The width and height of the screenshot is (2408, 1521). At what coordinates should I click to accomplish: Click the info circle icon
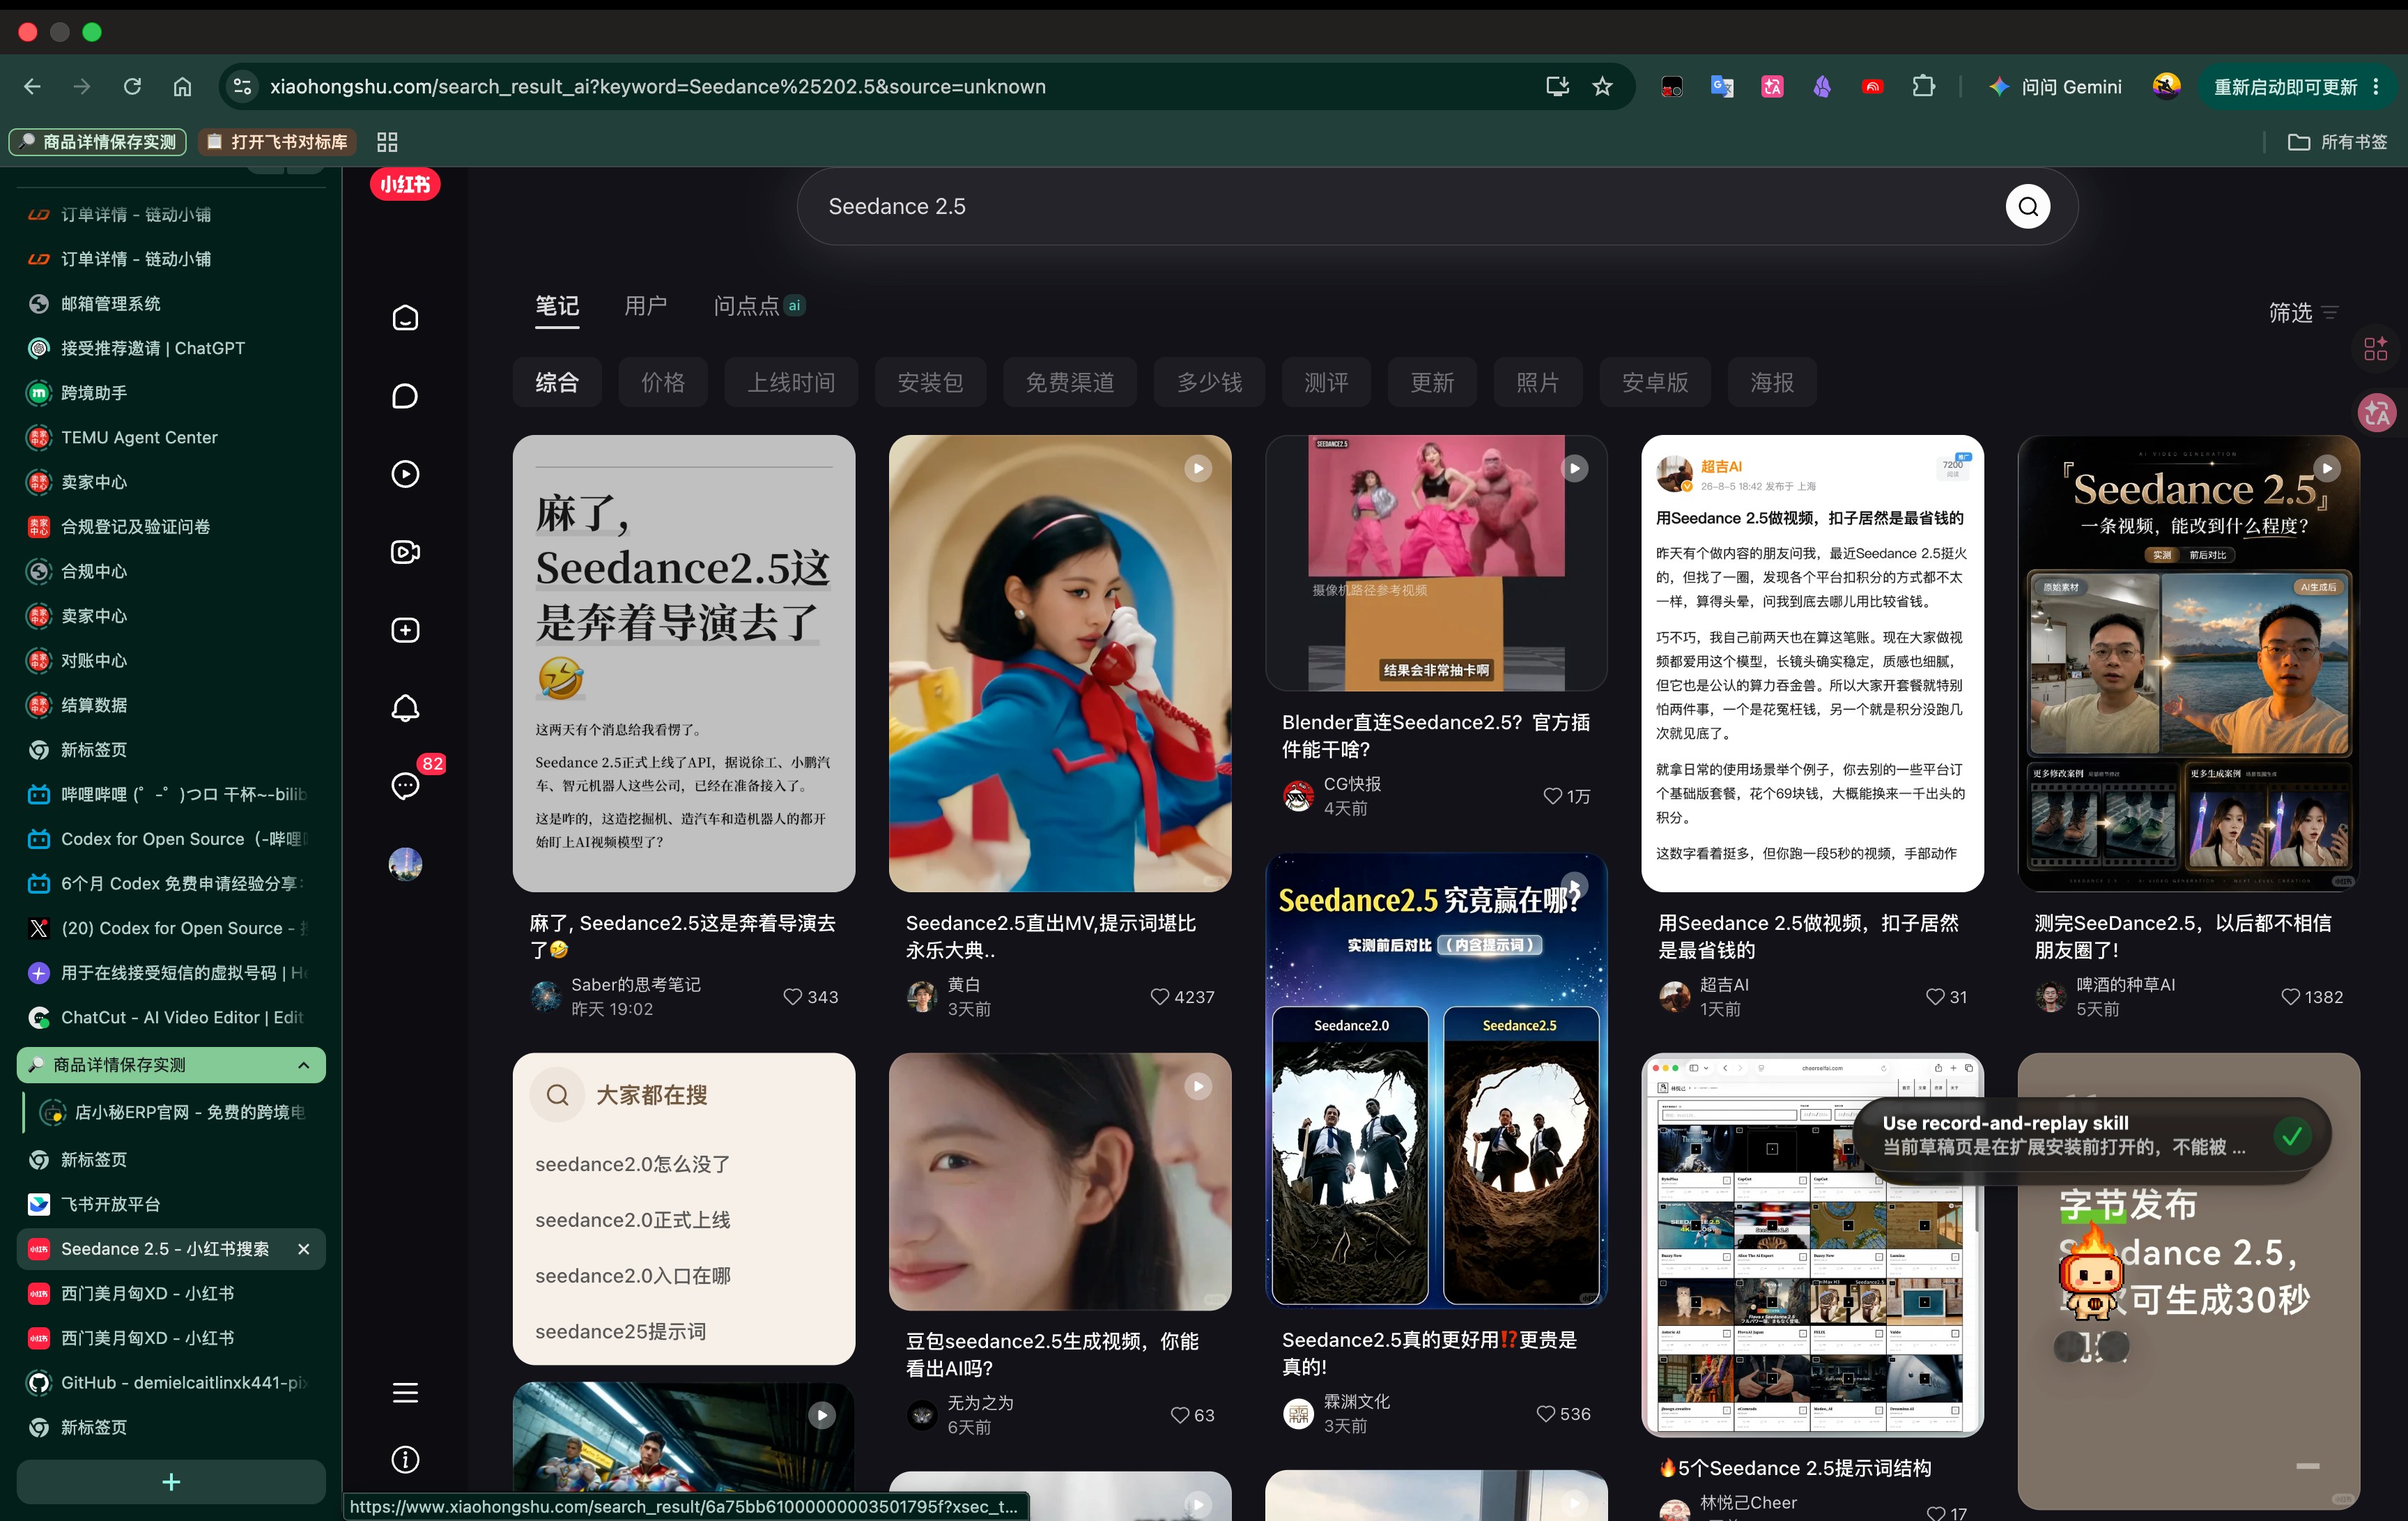(x=405, y=1460)
